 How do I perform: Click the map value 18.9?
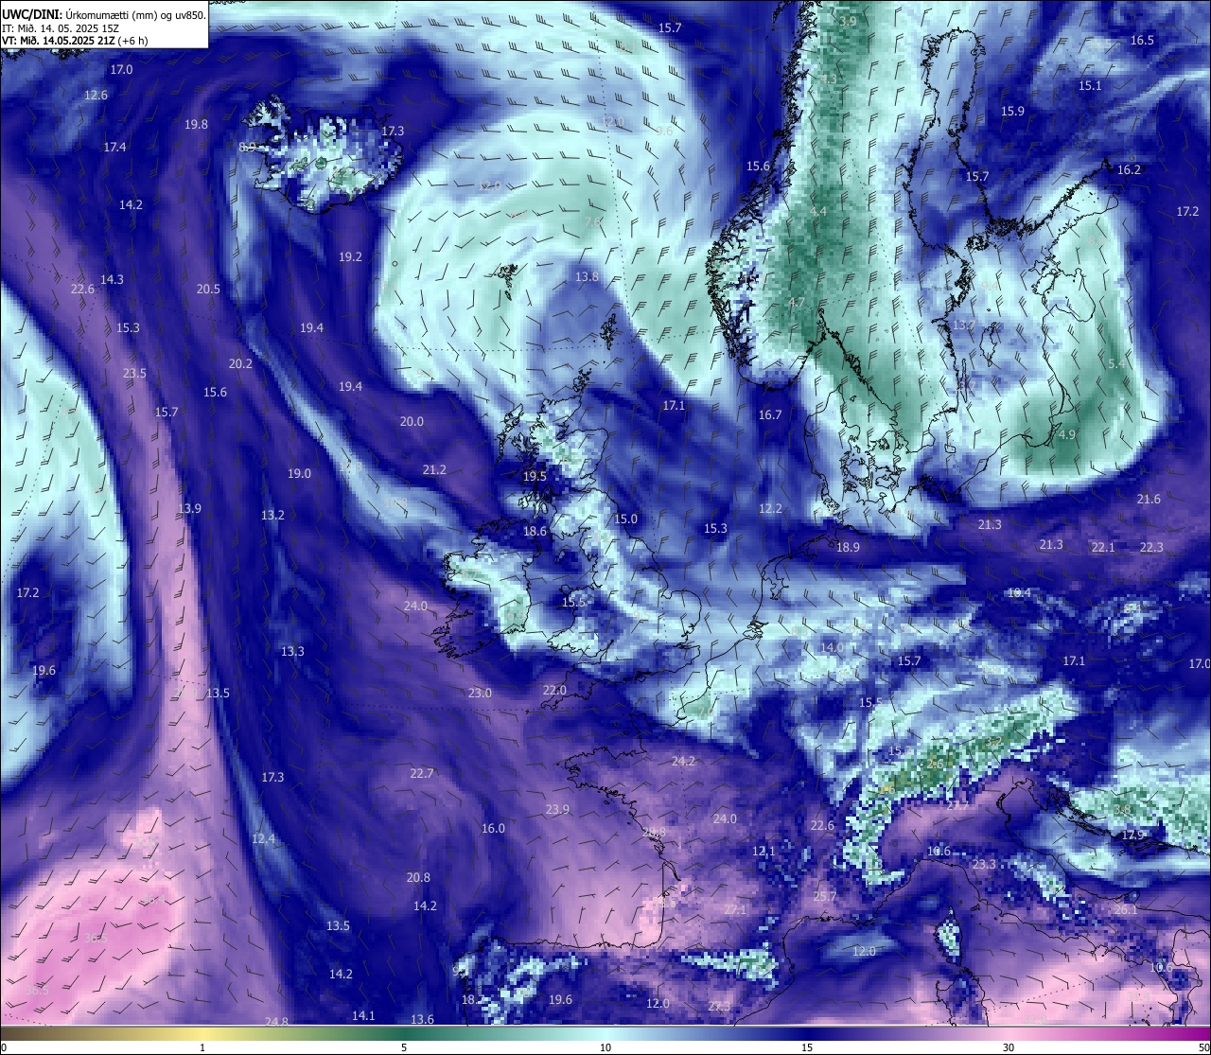[848, 547]
